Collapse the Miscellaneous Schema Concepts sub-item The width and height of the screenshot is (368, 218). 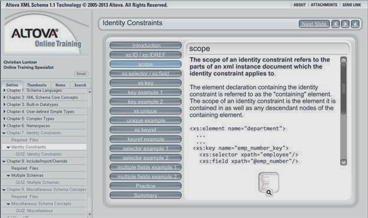[8, 204]
